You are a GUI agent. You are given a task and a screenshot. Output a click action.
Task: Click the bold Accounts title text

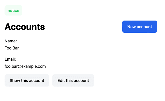point(25,27)
